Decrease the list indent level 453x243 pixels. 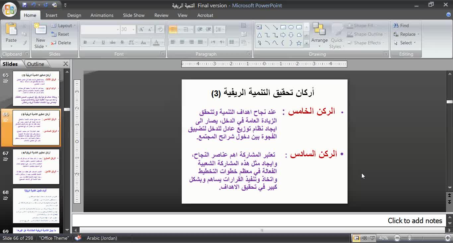coord(200,29)
